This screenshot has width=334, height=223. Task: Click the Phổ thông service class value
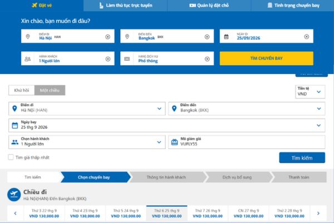[x=148, y=61]
